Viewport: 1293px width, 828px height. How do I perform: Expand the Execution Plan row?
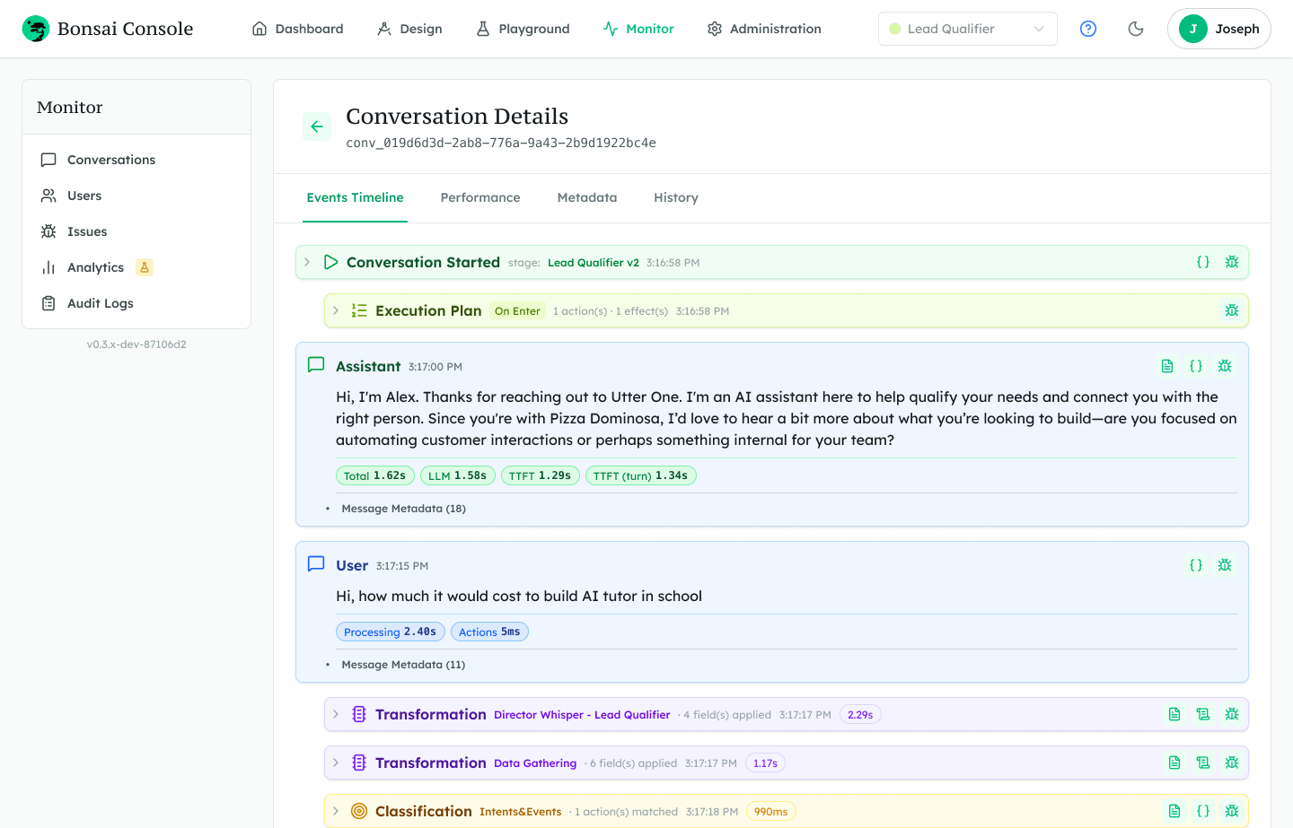[x=336, y=310]
